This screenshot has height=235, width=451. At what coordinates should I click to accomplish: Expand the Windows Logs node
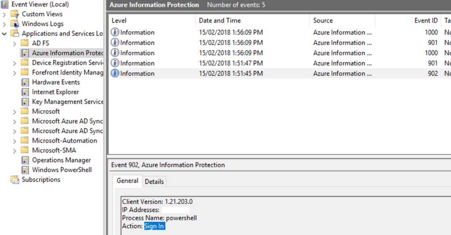tap(4, 24)
